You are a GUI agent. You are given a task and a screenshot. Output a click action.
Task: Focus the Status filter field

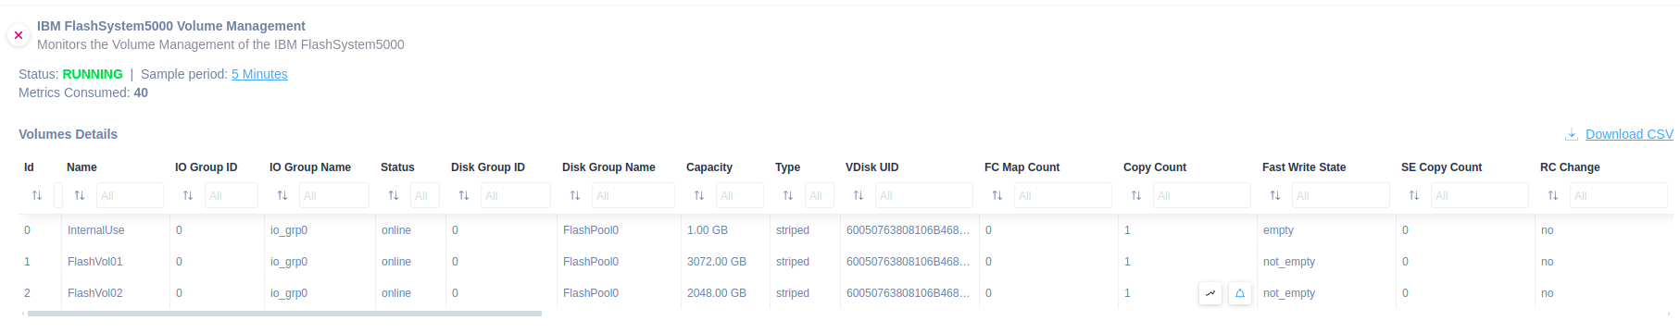click(425, 195)
